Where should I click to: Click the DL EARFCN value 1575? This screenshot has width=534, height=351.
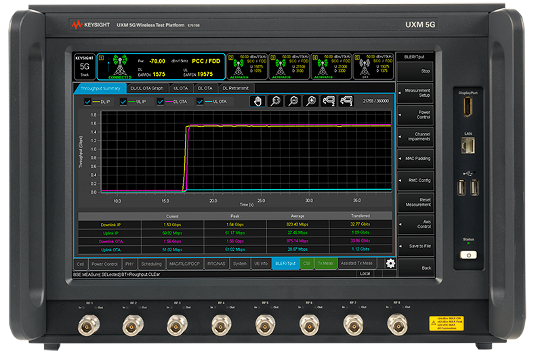pos(159,75)
